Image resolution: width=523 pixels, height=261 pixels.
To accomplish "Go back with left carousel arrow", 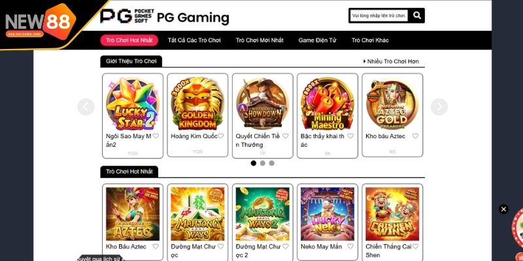I will pos(86,107).
